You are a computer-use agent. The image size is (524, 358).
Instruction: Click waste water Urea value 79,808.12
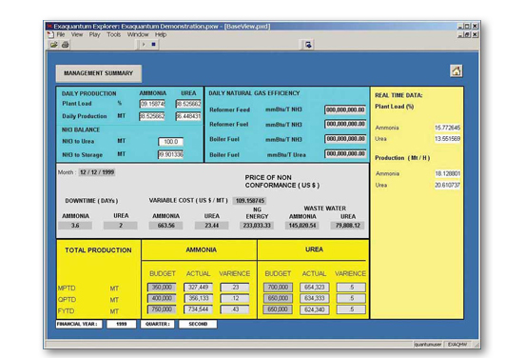(x=347, y=226)
